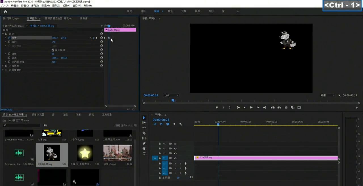Select the Track Select Forward tool
The image size is (363, 186).
[x=144, y=123]
